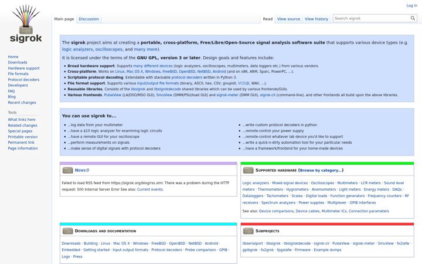Open the View history tab
The height and width of the screenshot is (264, 422).
tap(316, 19)
